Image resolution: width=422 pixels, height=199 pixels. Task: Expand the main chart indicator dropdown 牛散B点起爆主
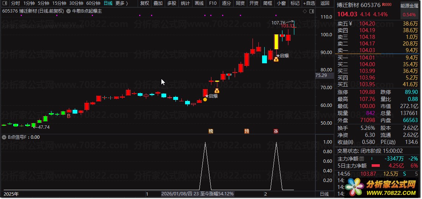click(x=68, y=11)
